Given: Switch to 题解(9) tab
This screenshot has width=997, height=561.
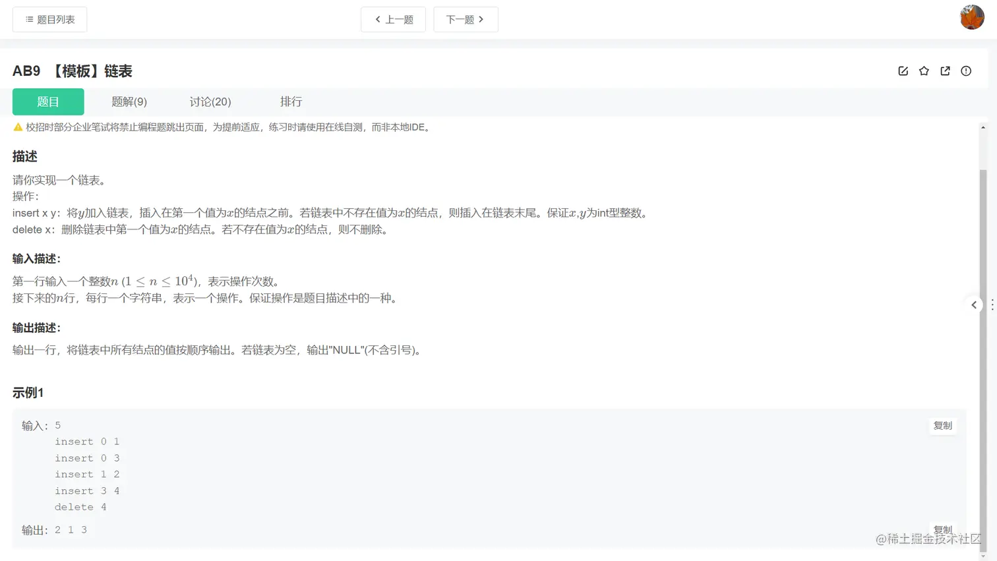Looking at the screenshot, I should (x=129, y=102).
